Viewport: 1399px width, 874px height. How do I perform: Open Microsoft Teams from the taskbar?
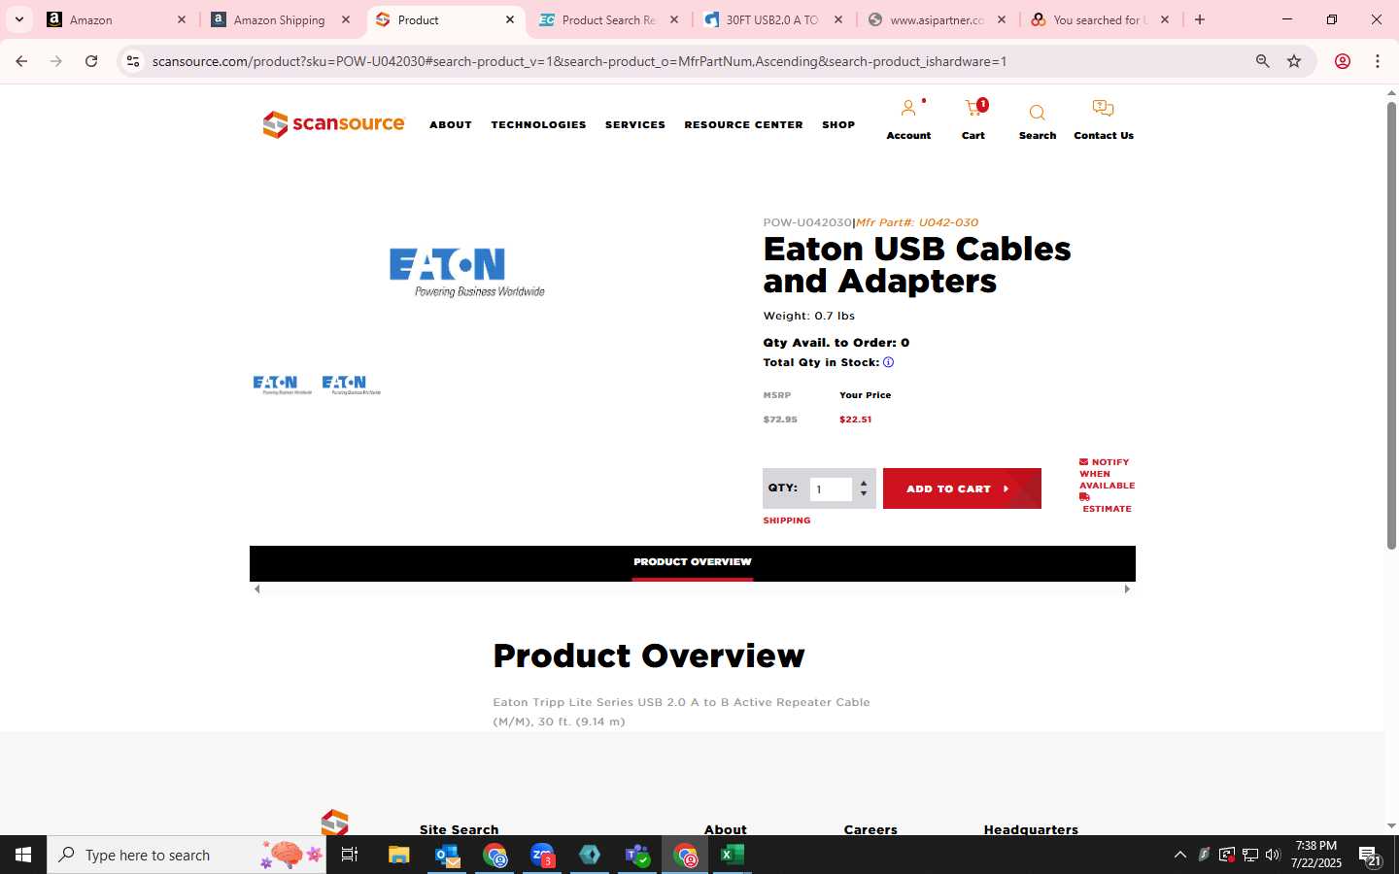pos(637,855)
